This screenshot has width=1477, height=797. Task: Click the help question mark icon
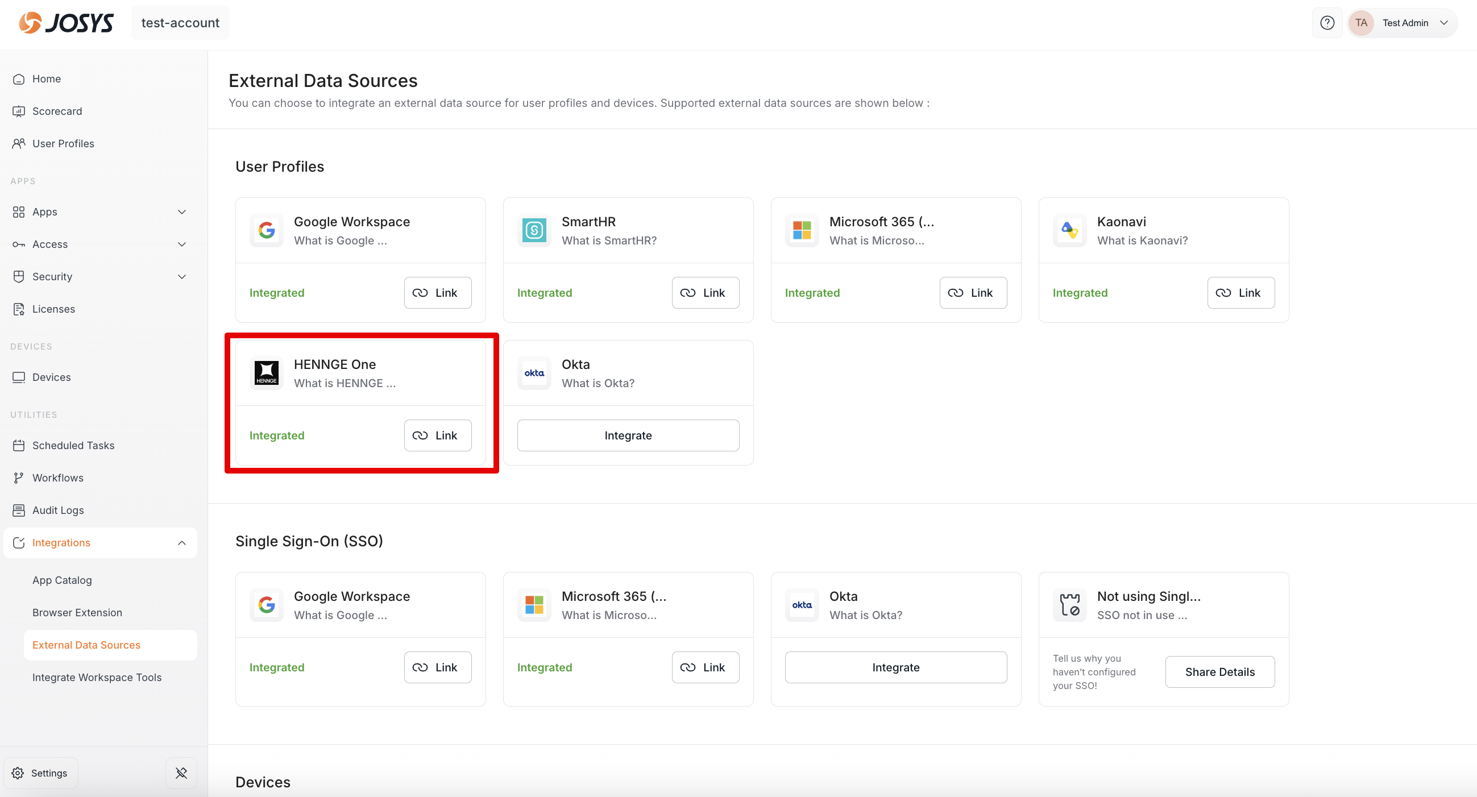tap(1327, 23)
